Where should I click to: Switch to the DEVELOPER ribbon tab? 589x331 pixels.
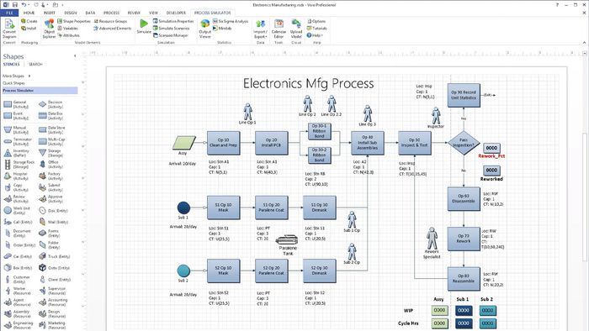coord(176,13)
